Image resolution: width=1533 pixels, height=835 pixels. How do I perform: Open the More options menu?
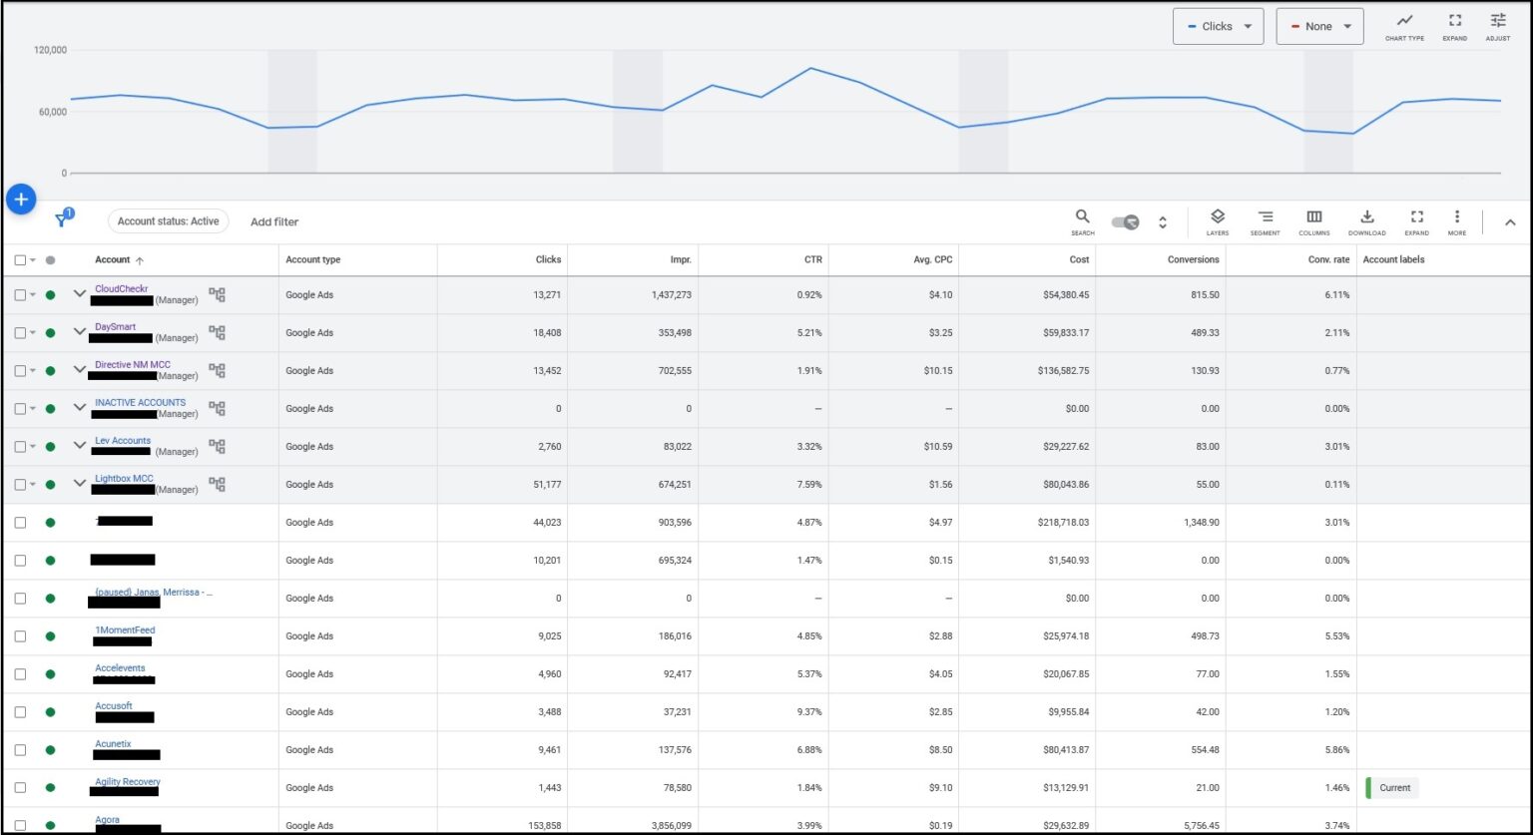click(1456, 220)
